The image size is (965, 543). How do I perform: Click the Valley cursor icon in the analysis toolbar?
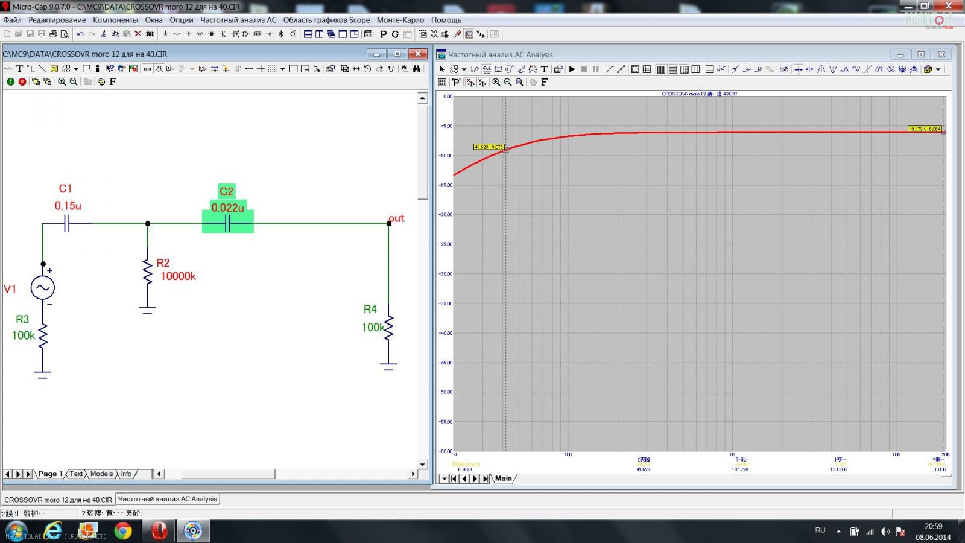coord(833,69)
